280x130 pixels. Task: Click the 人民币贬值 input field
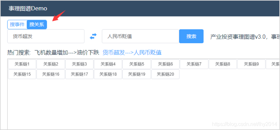(x=140, y=36)
